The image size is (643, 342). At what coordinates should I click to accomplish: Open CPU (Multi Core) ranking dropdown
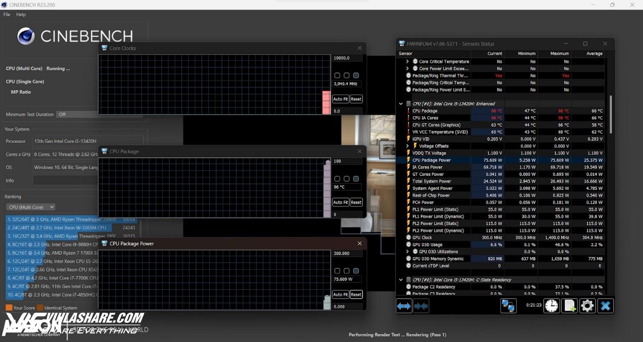coord(31,207)
